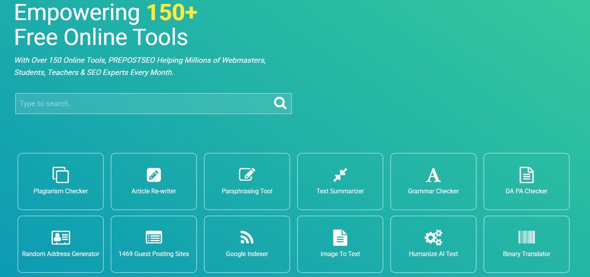The image size is (590, 277).
Task: Select the Binary Translator label
Action: [526, 254]
